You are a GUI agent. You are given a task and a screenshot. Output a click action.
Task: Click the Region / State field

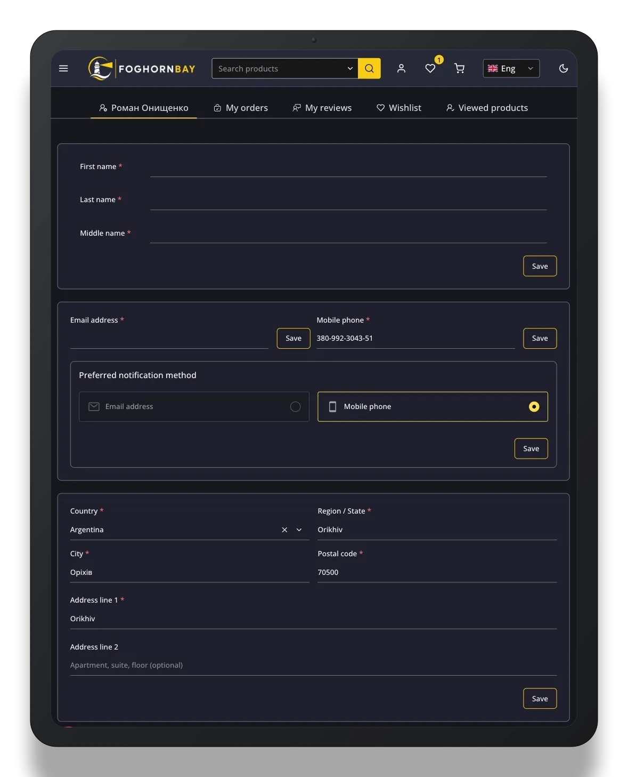(437, 530)
